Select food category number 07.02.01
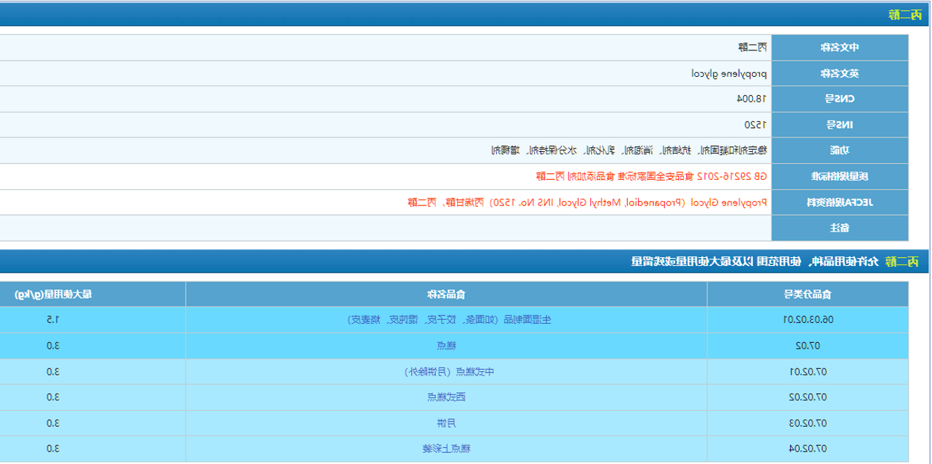Screen dimensions: 932x464 [806, 371]
